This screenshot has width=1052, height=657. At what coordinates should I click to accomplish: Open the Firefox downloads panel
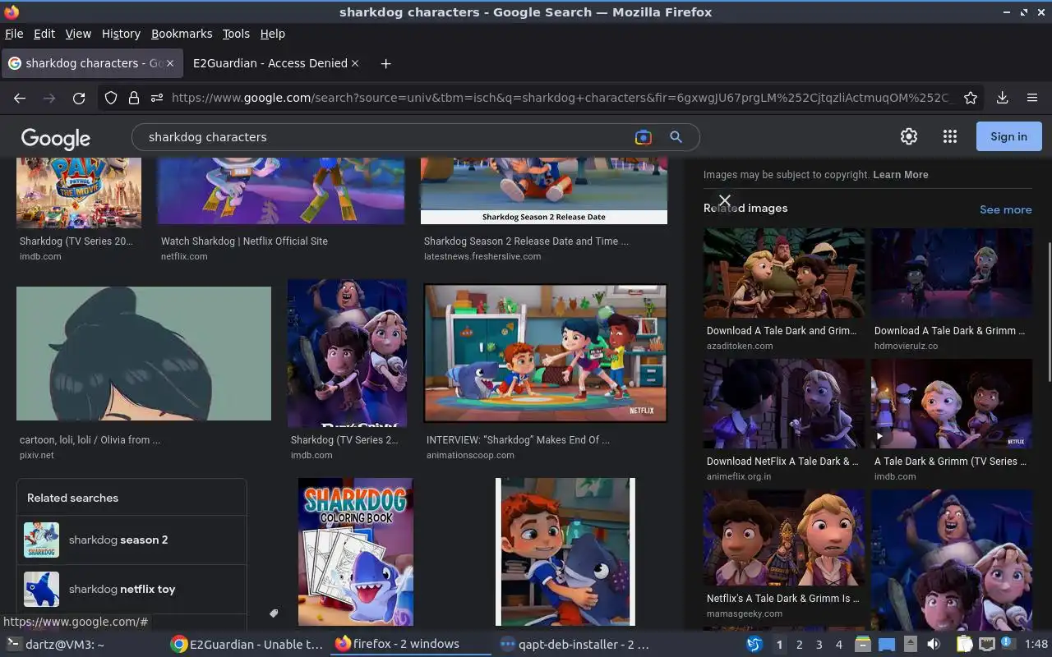pyautogui.click(x=1003, y=98)
